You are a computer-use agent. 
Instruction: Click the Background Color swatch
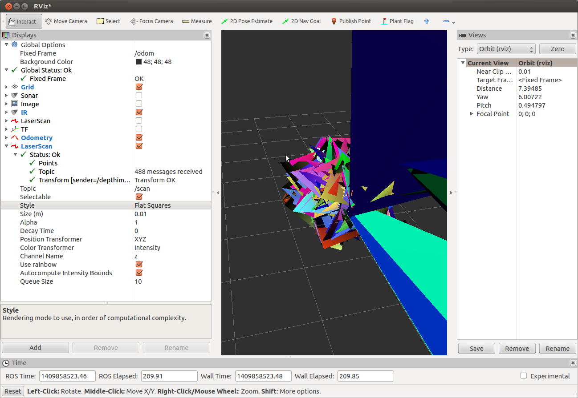tap(138, 62)
